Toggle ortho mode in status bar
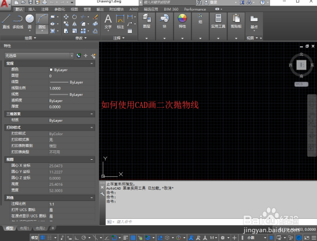This screenshot has width=317, height=241. pyautogui.click(x=77, y=238)
